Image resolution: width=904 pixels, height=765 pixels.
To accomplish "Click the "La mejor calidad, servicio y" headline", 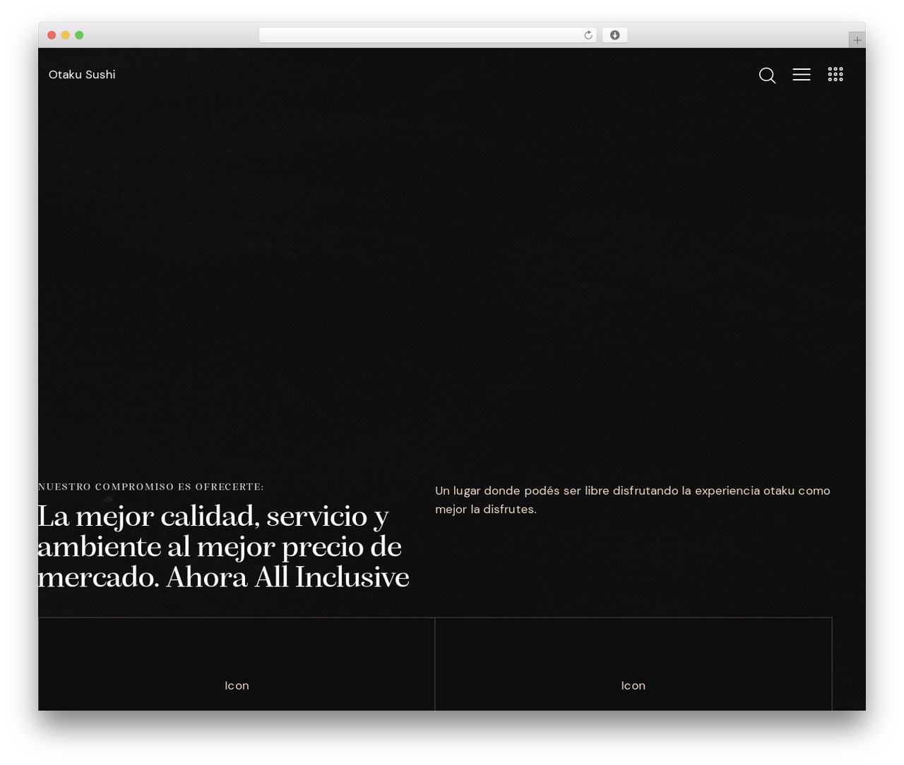I will pyautogui.click(x=223, y=547).
